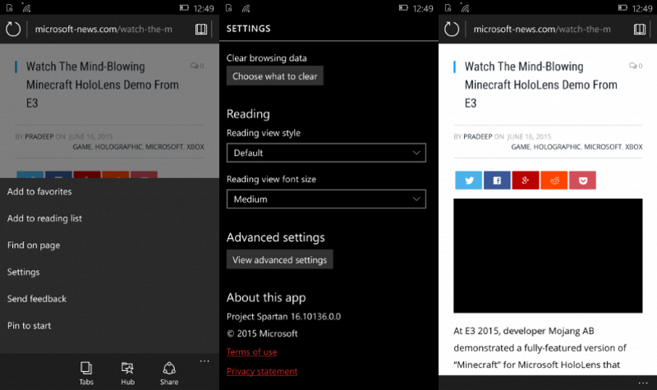Tap SIM status icon in left screen
Viewport: 657px width, 390px height.
point(10,7)
